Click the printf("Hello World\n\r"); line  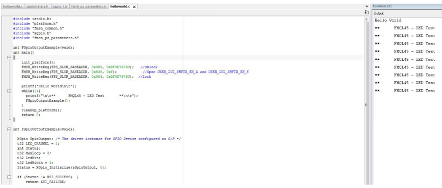tap(49, 86)
